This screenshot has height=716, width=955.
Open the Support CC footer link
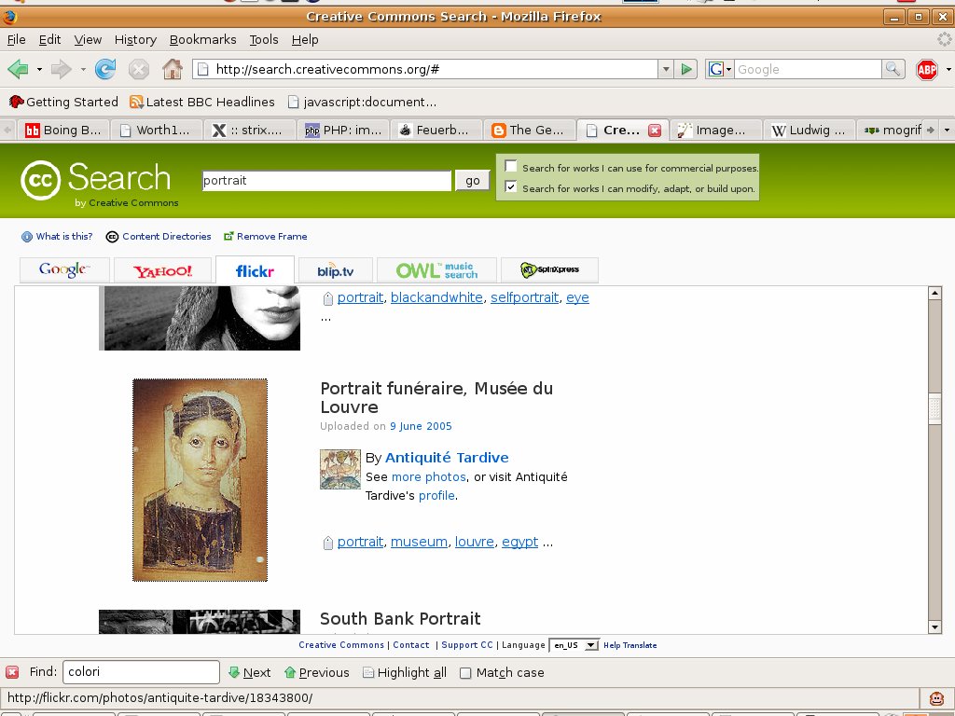(x=467, y=645)
